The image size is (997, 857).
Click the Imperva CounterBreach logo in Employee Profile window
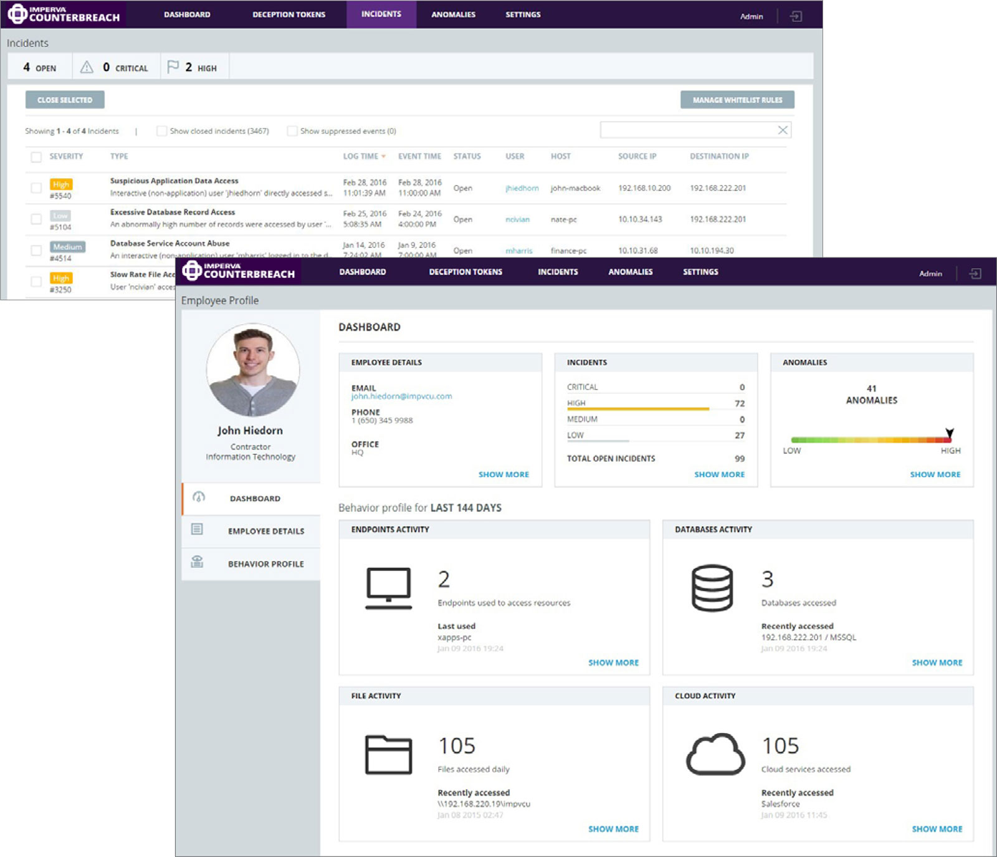[x=239, y=271]
